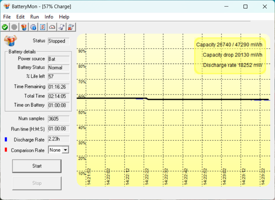The image size is (275, 200).
Task: Open the Run menu
Action: pyautogui.click(x=35, y=17)
